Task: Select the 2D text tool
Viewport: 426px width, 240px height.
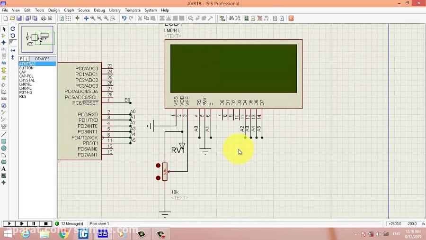Action: coord(4,169)
